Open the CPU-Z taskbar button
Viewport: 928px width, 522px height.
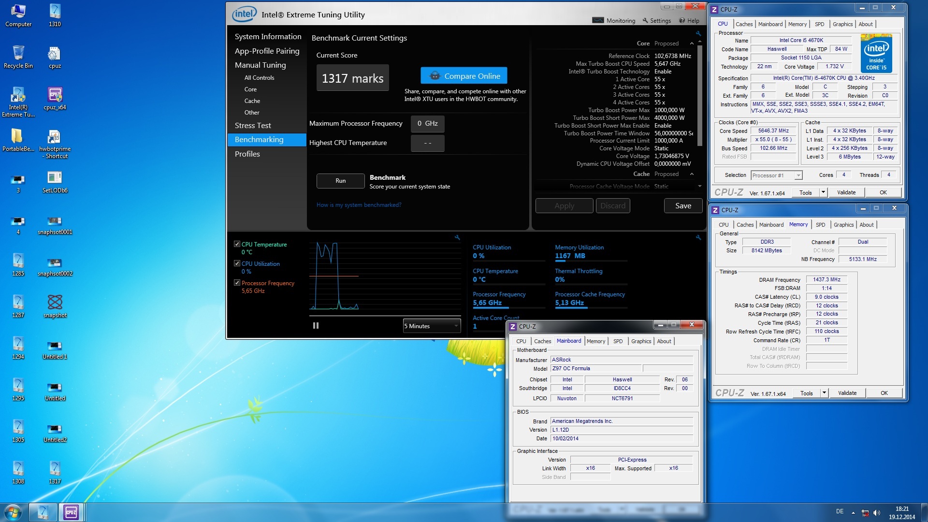pos(71,512)
